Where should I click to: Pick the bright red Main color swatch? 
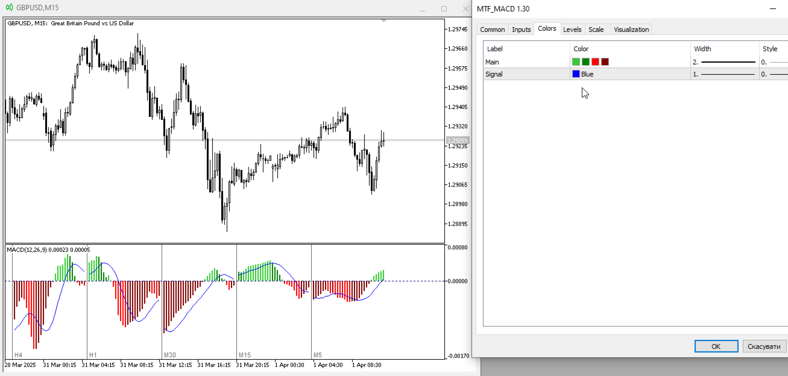[x=595, y=62]
